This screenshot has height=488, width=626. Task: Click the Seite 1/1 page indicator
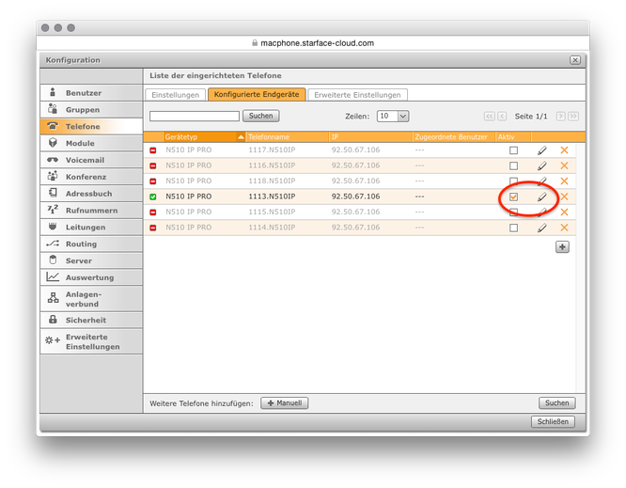(x=530, y=117)
